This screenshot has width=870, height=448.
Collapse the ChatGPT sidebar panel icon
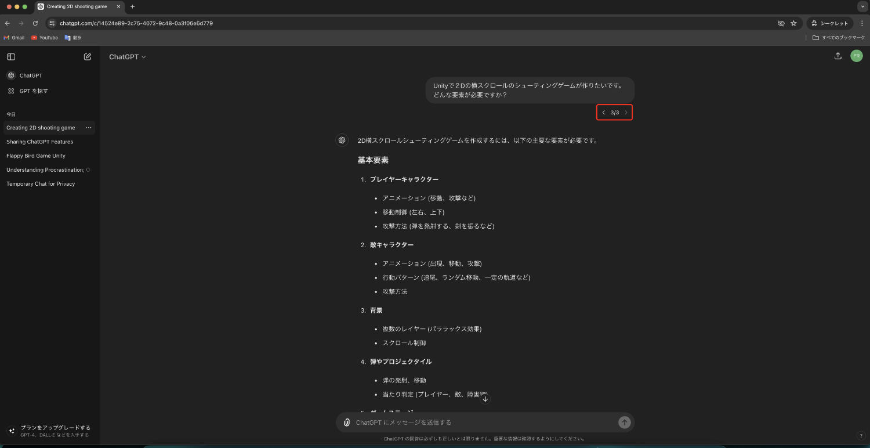click(x=11, y=57)
